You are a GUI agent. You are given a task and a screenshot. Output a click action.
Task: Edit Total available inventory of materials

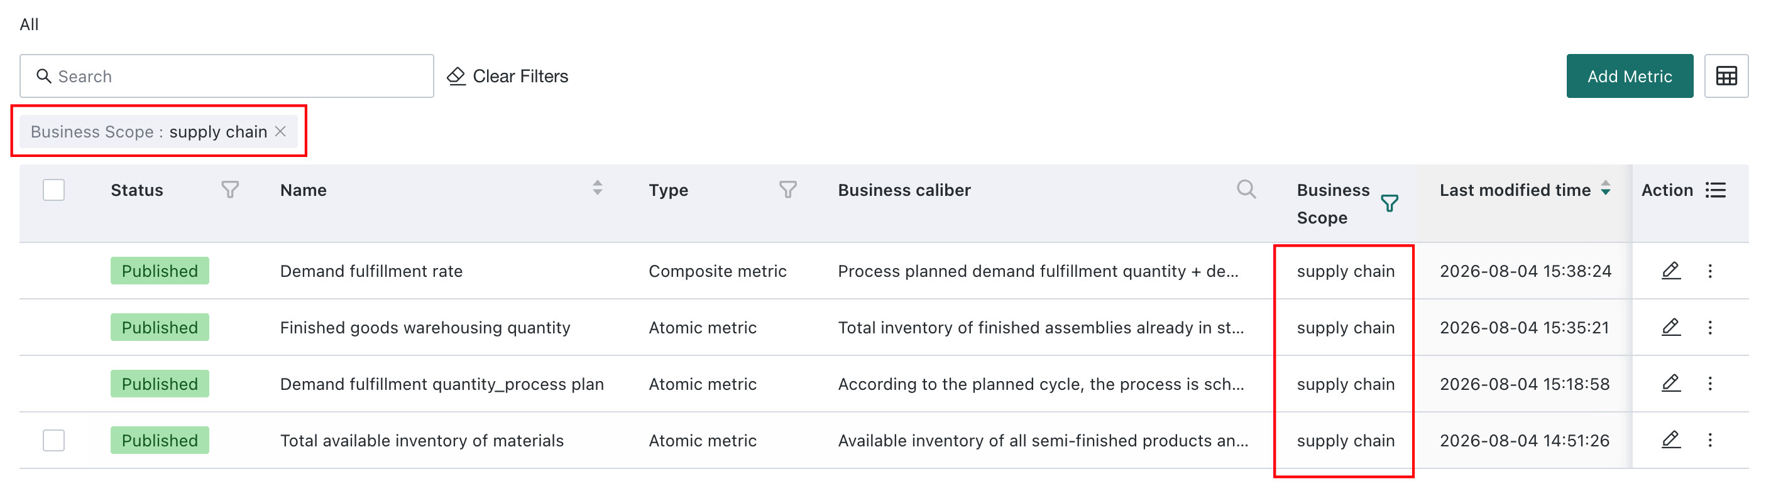coord(1670,440)
